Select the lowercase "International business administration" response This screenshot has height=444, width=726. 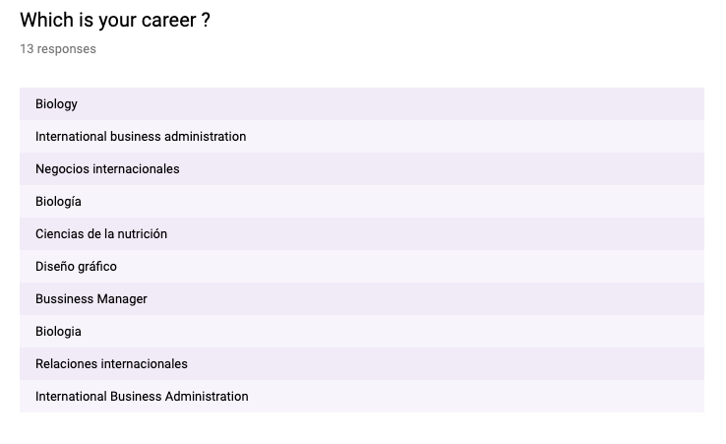point(141,137)
